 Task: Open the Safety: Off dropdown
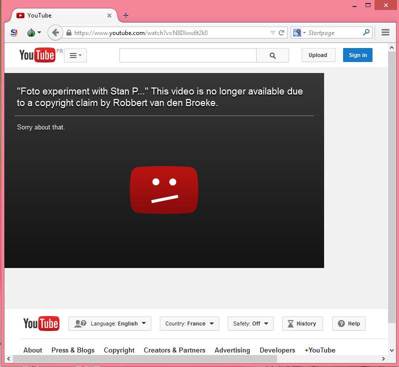[250, 323]
